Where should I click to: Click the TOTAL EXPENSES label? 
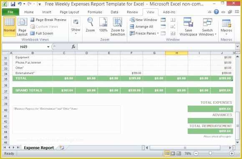click(x=216, y=103)
